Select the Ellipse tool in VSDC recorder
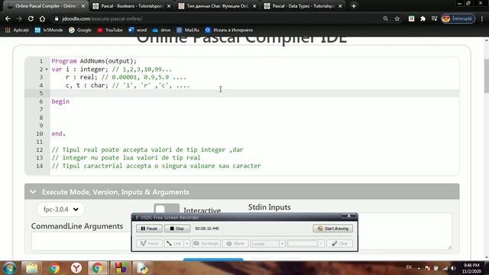 (x=235, y=244)
